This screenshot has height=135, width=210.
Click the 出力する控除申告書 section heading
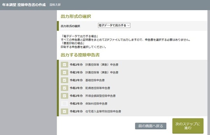click(80, 55)
